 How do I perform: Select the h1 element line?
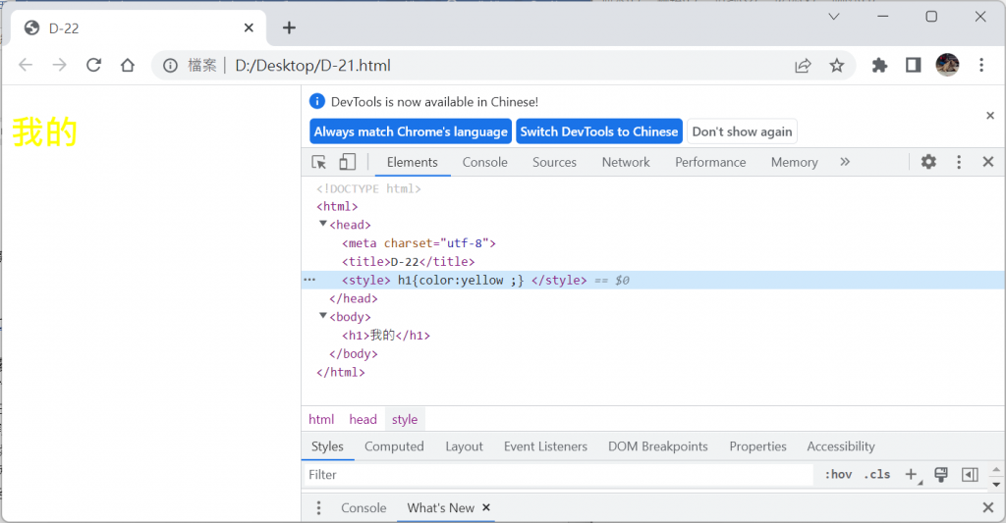click(x=385, y=336)
